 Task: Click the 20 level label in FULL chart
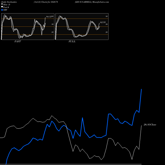(x=107, y=32)
